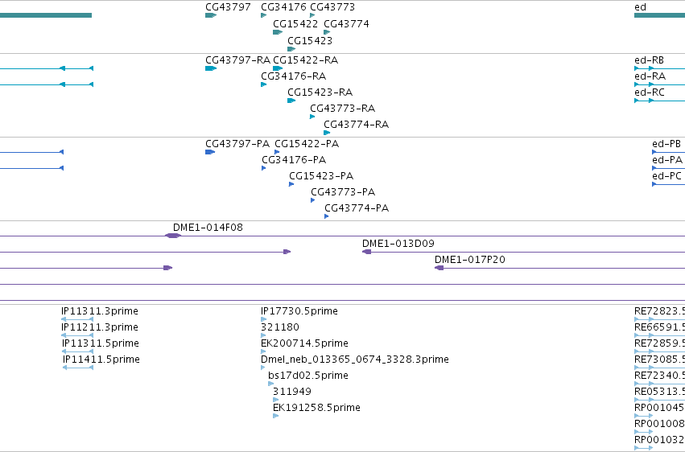
Task: Select protein CG15423-PA
Action: (x=321, y=176)
